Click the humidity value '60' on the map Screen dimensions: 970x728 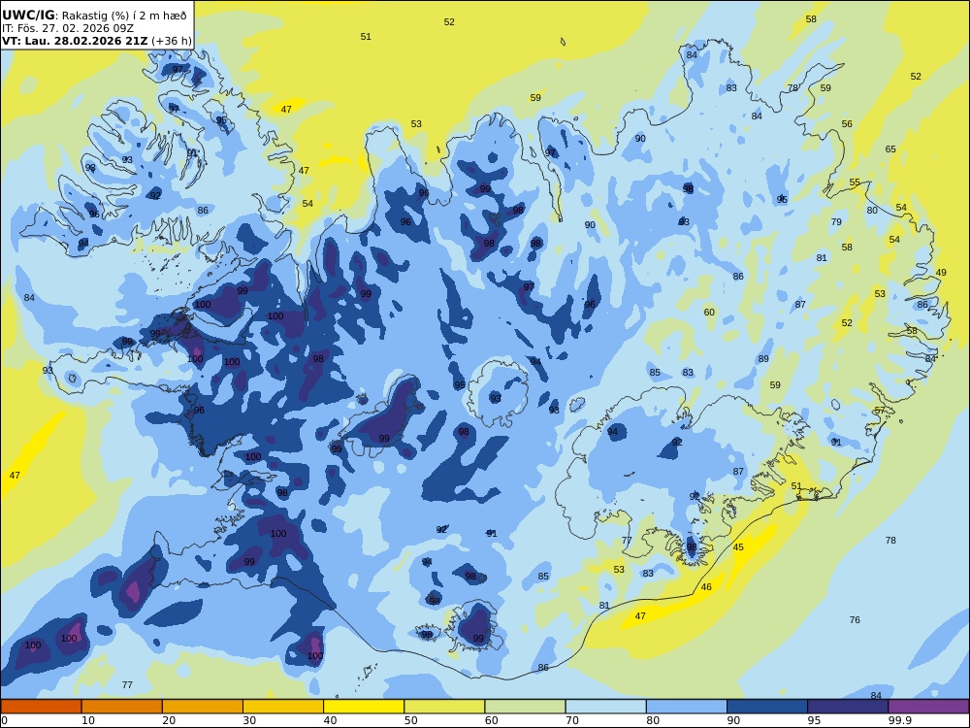709,312
